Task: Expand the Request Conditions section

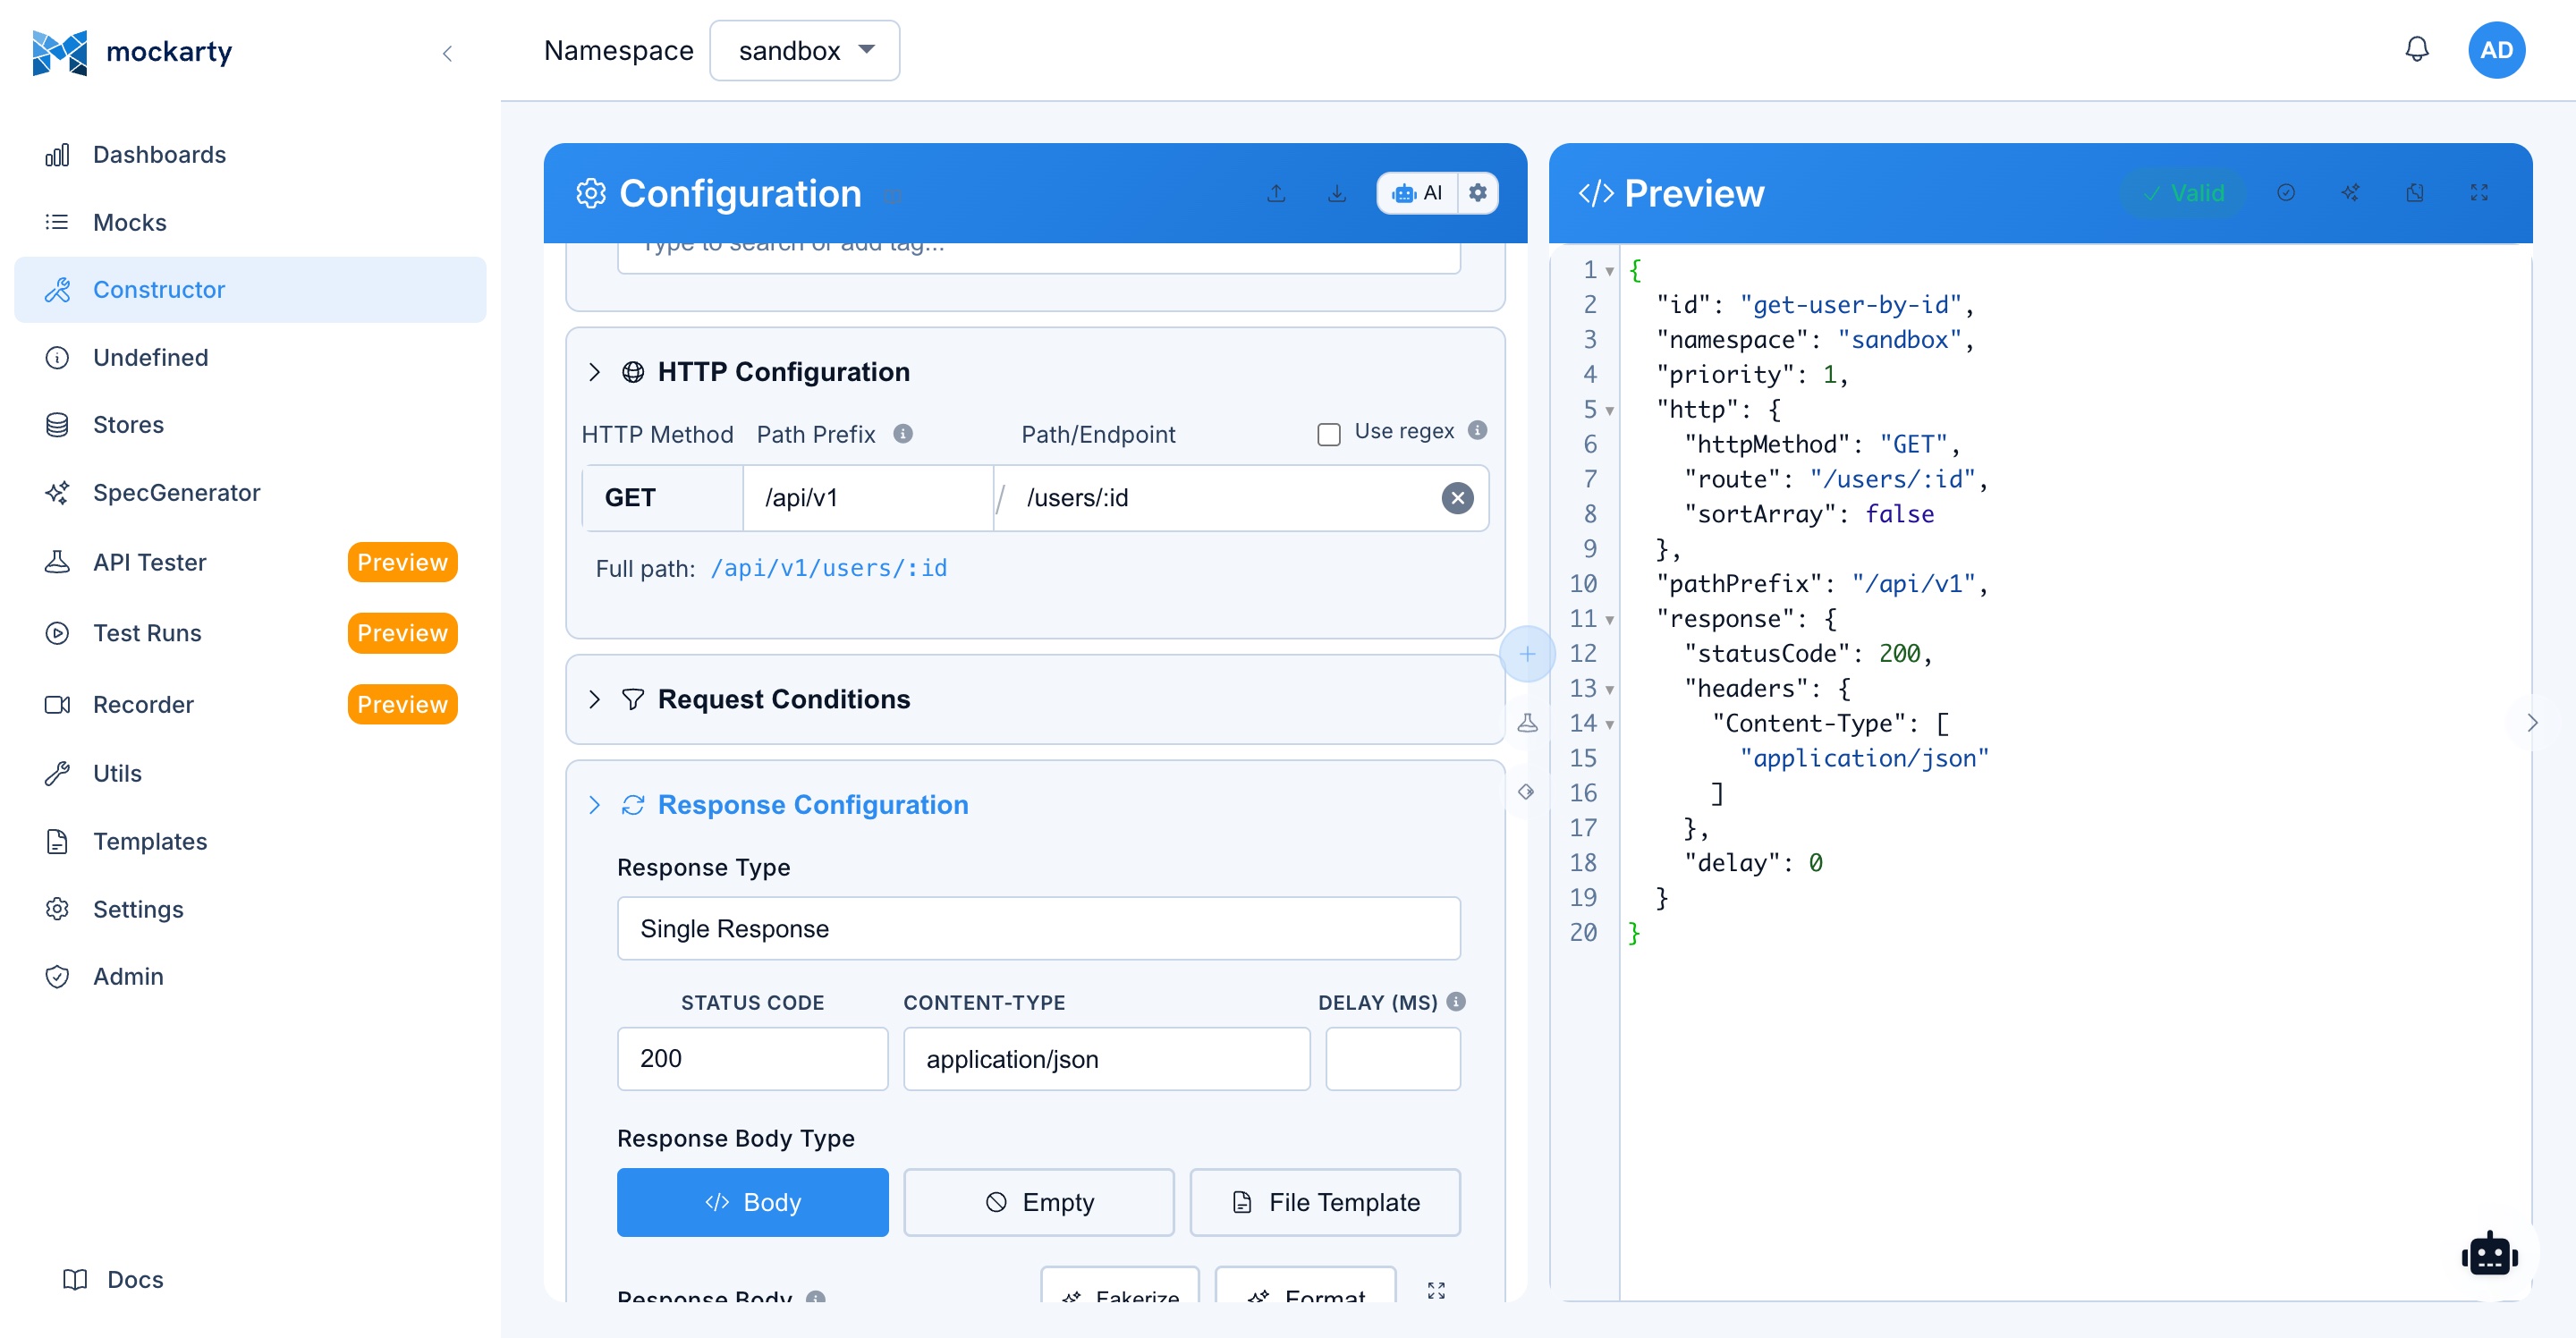Action: (594, 699)
